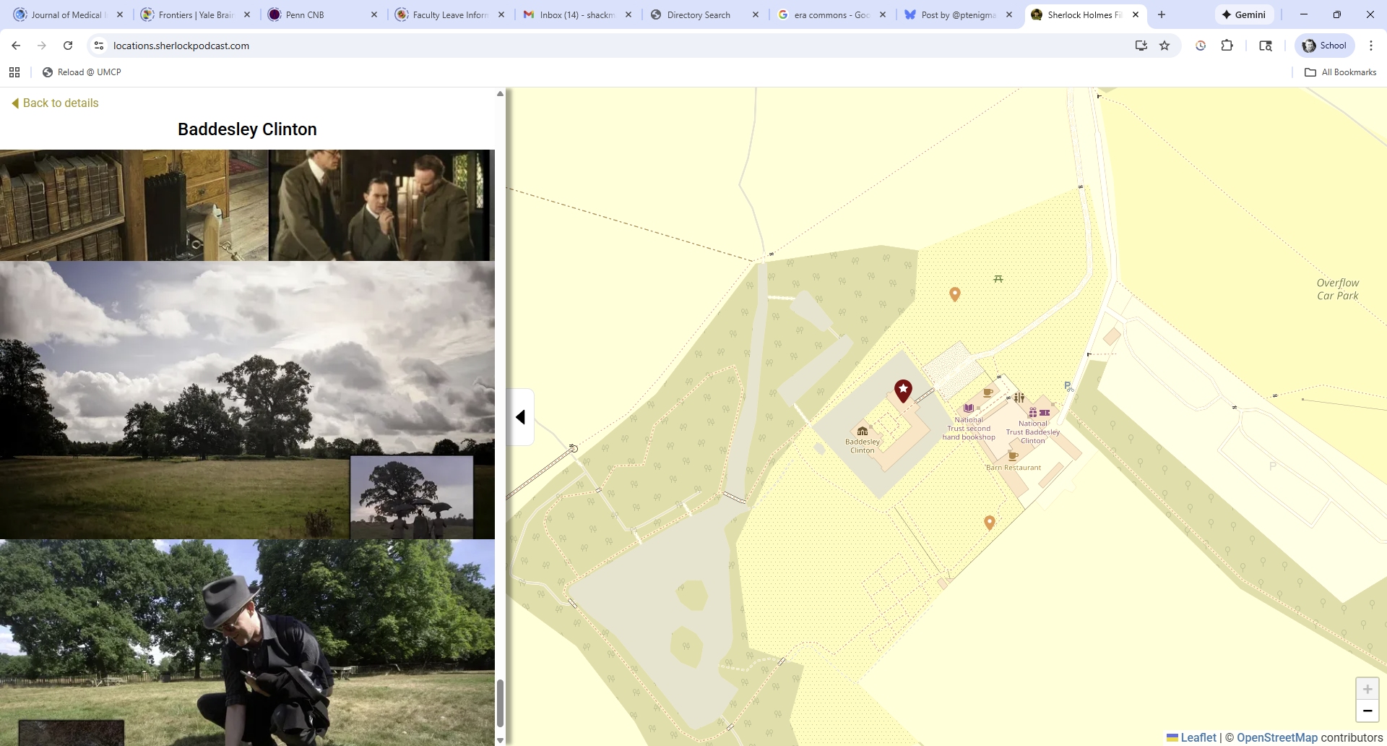Reload the current page
The width and height of the screenshot is (1387, 746).
(68, 46)
